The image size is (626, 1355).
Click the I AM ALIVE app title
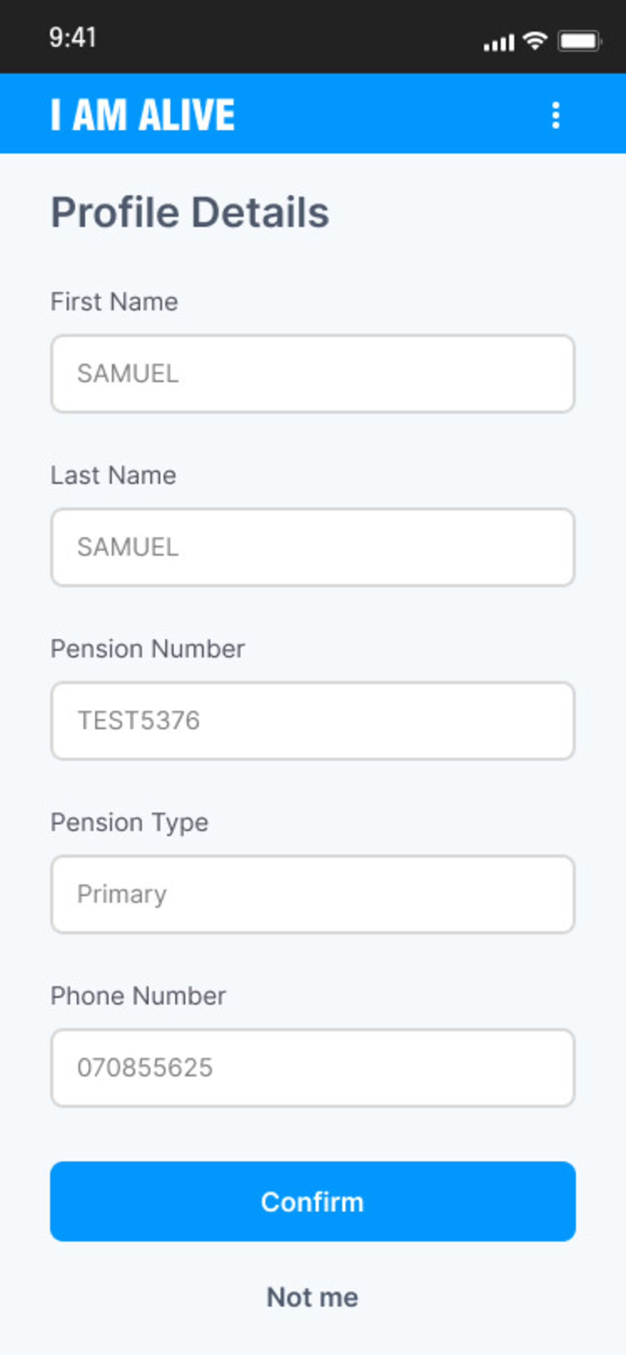143,114
